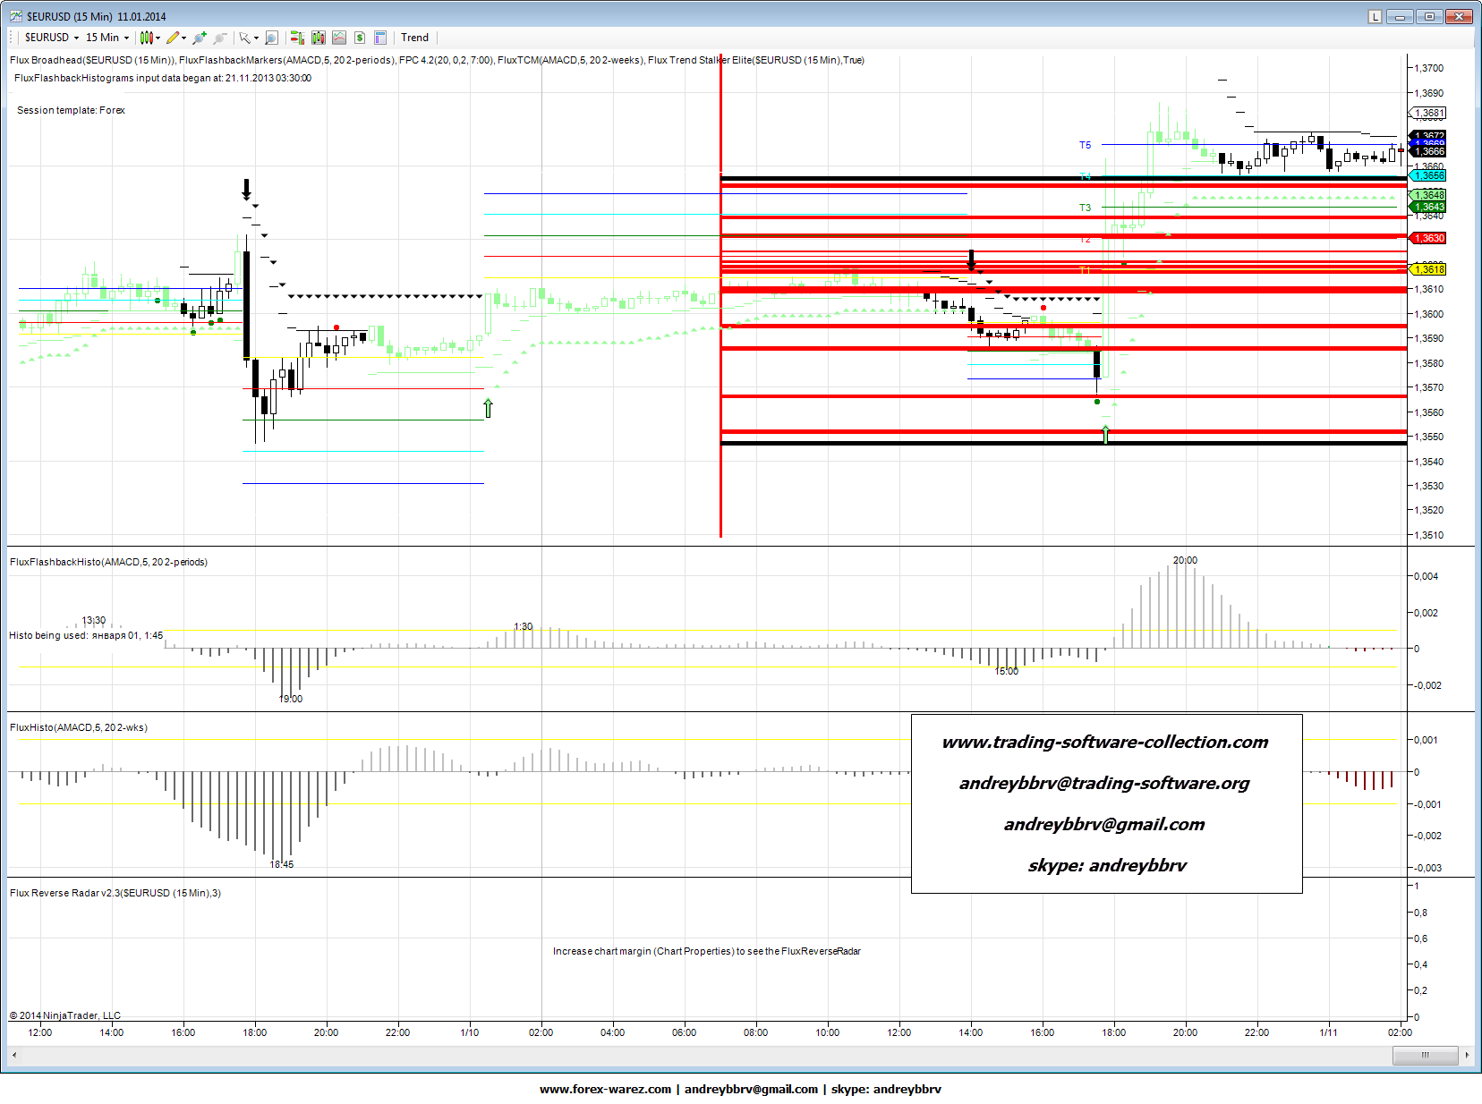The width and height of the screenshot is (1482, 1104).
Task: Open the Strategies dollar sign icon
Action: (x=360, y=38)
